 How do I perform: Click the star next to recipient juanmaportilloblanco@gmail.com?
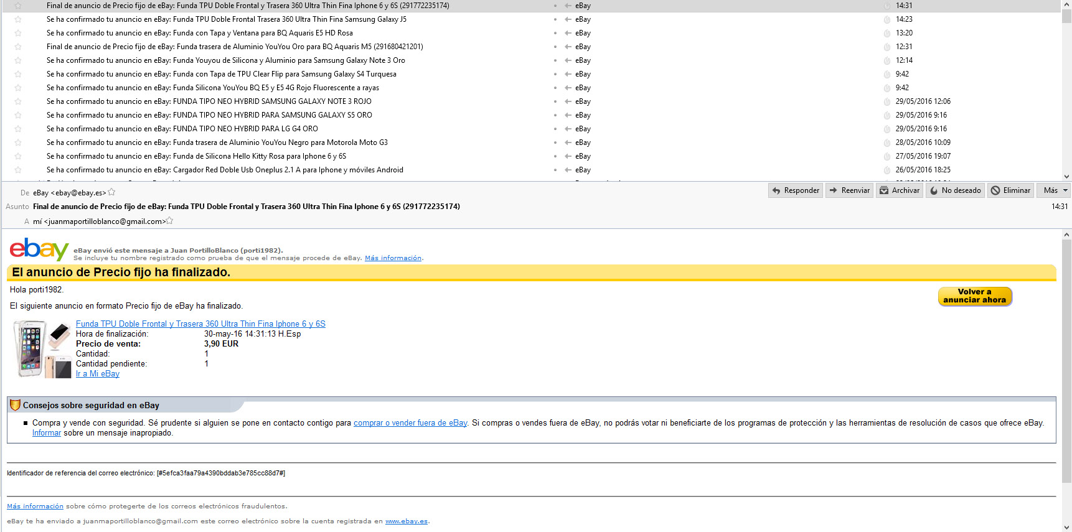[169, 221]
